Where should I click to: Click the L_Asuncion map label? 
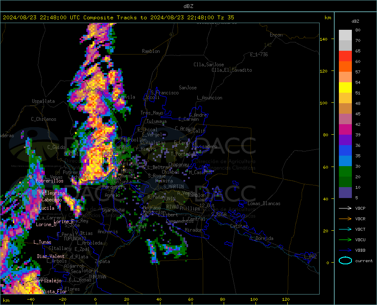(209, 98)
